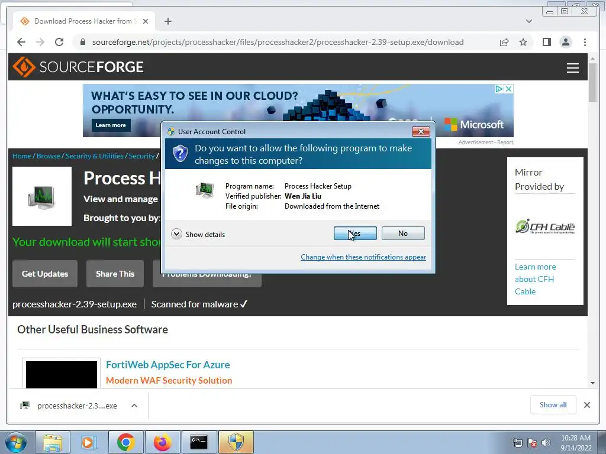Image resolution: width=606 pixels, height=454 pixels.
Task: Click CFH Cable mirror logo
Action: click(x=545, y=226)
